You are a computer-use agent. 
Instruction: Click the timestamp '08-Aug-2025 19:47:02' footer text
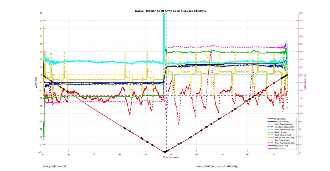[54, 167]
